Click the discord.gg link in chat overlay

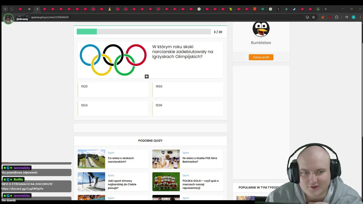pos(22,189)
